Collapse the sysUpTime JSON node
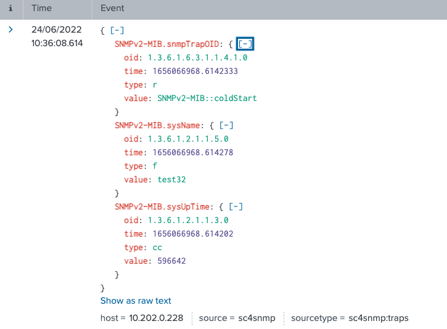 coord(236,206)
